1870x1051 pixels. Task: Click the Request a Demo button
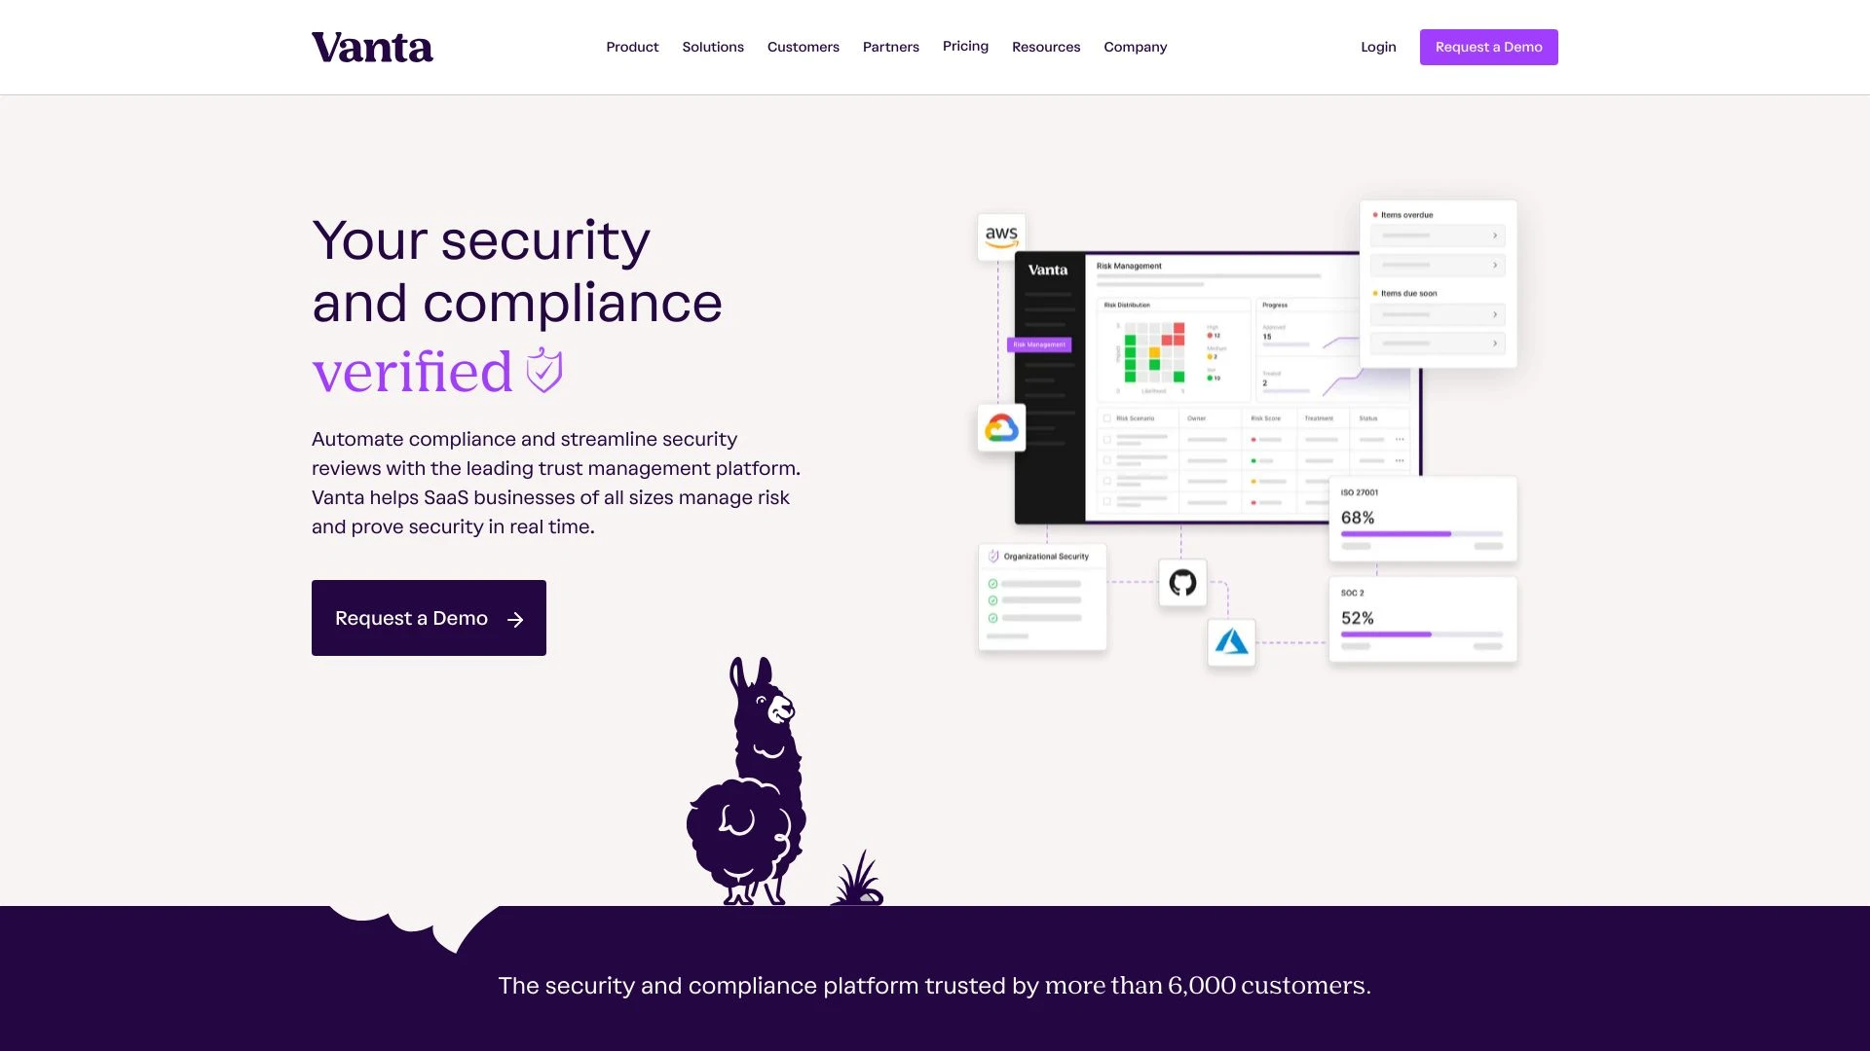click(429, 617)
